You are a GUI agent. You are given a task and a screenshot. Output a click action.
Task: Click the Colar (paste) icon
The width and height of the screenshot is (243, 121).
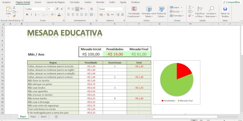9,9
